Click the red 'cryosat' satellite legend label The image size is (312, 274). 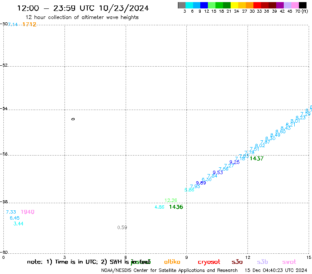209,262
